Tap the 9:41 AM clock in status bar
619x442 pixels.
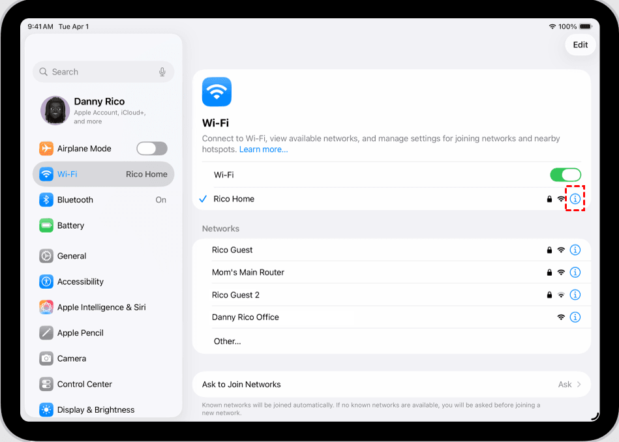click(x=40, y=27)
